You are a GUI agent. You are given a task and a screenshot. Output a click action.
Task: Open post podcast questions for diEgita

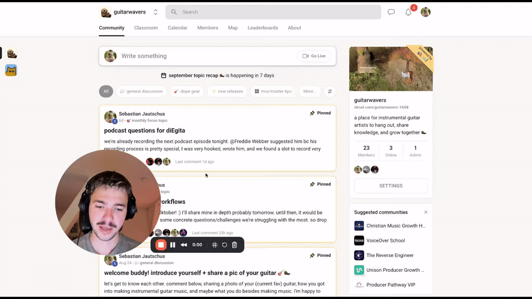(144, 130)
